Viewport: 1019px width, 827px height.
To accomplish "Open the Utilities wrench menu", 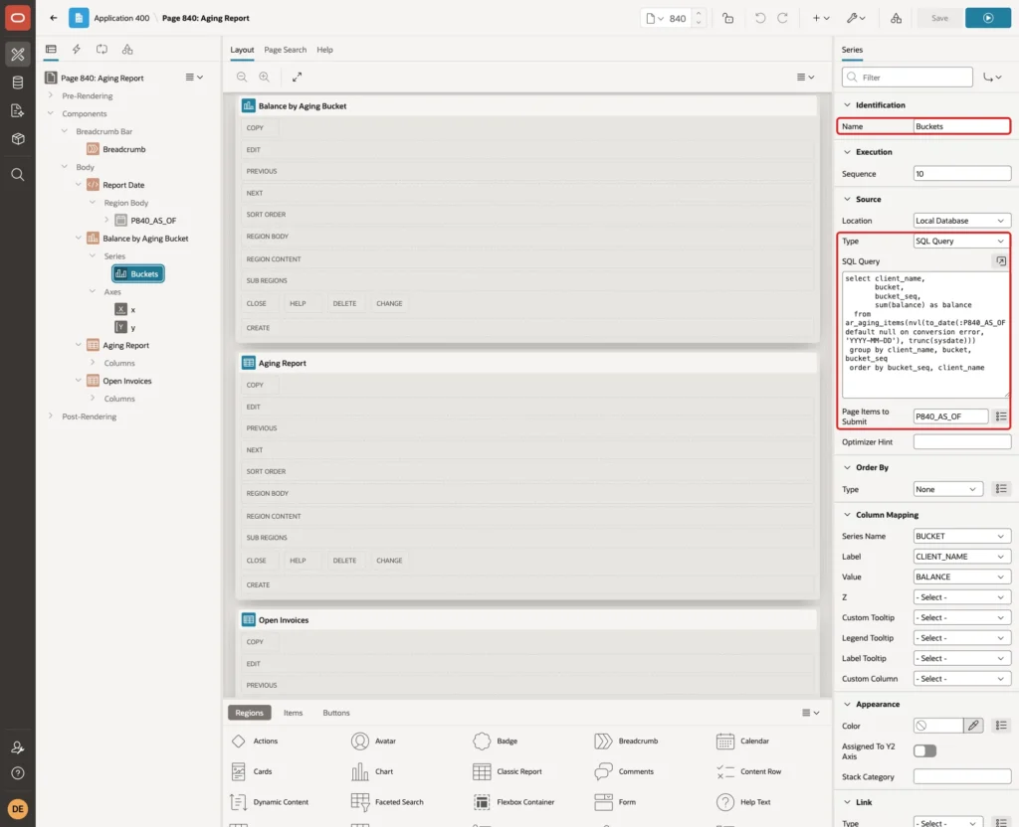I will click(856, 18).
